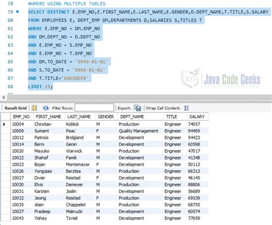This screenshot has width=272, height=225.
Task: Click the first name cell Karsten
Action: [42, 191]
